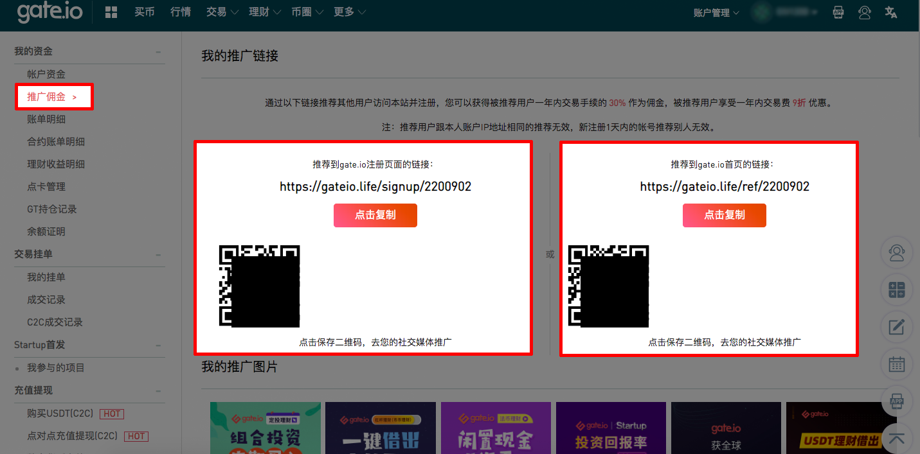
Task: Collapse the Startup首发 sidebar section
Action: tap(158, 345)
